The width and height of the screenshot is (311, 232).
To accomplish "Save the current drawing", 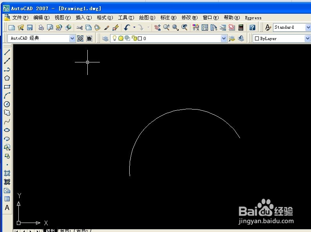I will point(30,27).
